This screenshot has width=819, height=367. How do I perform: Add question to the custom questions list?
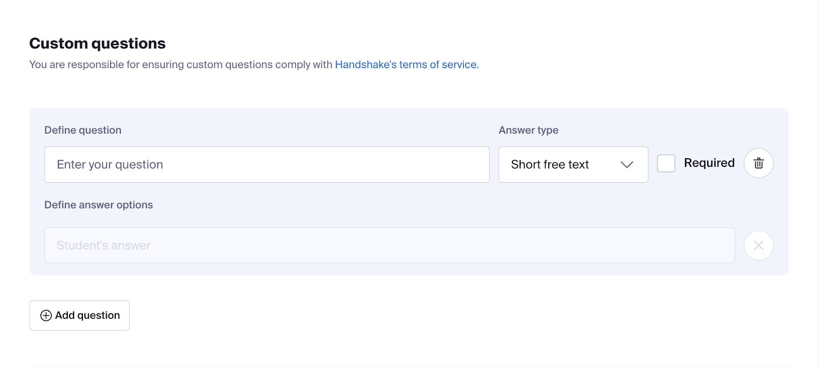coord(79,315)
